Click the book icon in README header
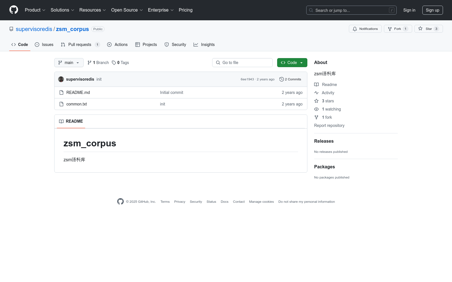 click(61, 121)
